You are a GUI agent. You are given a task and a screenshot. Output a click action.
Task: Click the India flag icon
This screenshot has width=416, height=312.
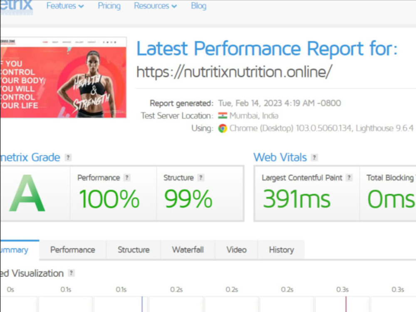pyautogui.click(x=223, y=116)
